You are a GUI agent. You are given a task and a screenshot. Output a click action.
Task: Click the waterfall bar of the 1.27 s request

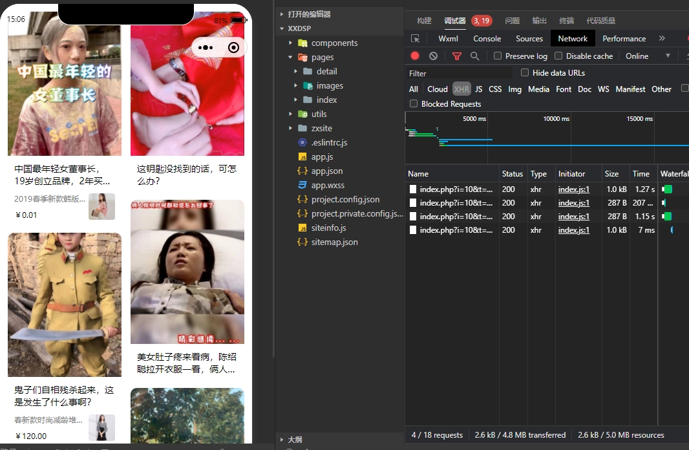[x=667, y=189]
